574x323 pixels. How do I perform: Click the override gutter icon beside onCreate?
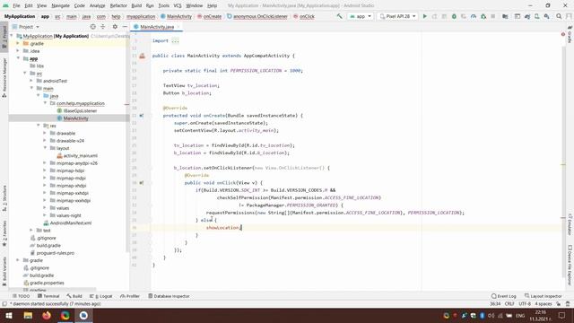click(142, 116)
